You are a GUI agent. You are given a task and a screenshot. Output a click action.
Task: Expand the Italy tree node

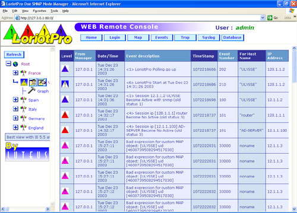(x=15, y=109)
